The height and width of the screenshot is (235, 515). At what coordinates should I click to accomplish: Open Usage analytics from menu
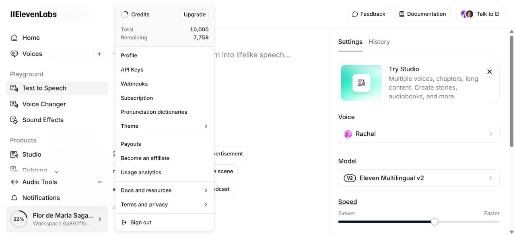click(x=141, y=172)
